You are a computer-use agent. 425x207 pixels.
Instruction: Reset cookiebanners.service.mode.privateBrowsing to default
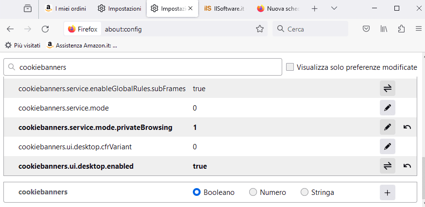pyautogui.click(x=407, y=127)
